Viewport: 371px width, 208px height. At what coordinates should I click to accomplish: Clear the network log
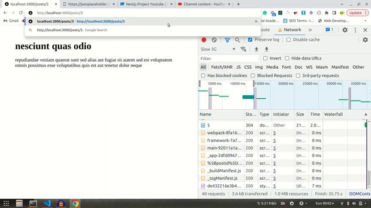point(214,40)
